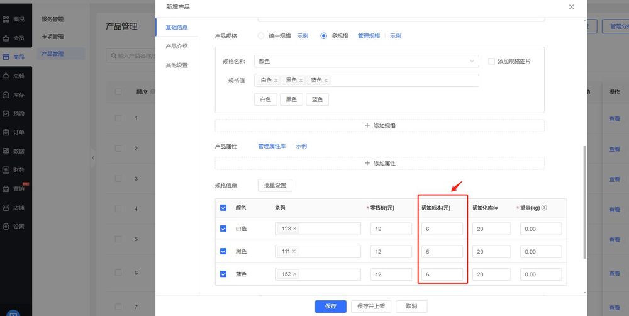The width and height of the screenshot is (629, 316).
Task: Uncheck the 黑色 specification row checkbox
Action: pyautogui.click(x=223, y=251)
